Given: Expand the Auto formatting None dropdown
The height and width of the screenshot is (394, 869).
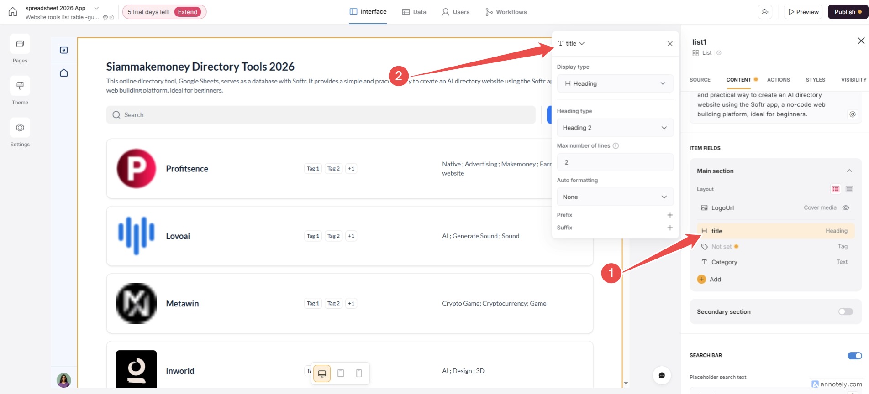Looking at the screenshot, I should 615,197.
